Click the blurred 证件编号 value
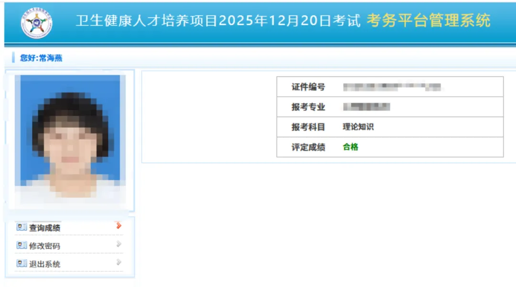This screenshot has height=287, width=516. pos(392,87)
